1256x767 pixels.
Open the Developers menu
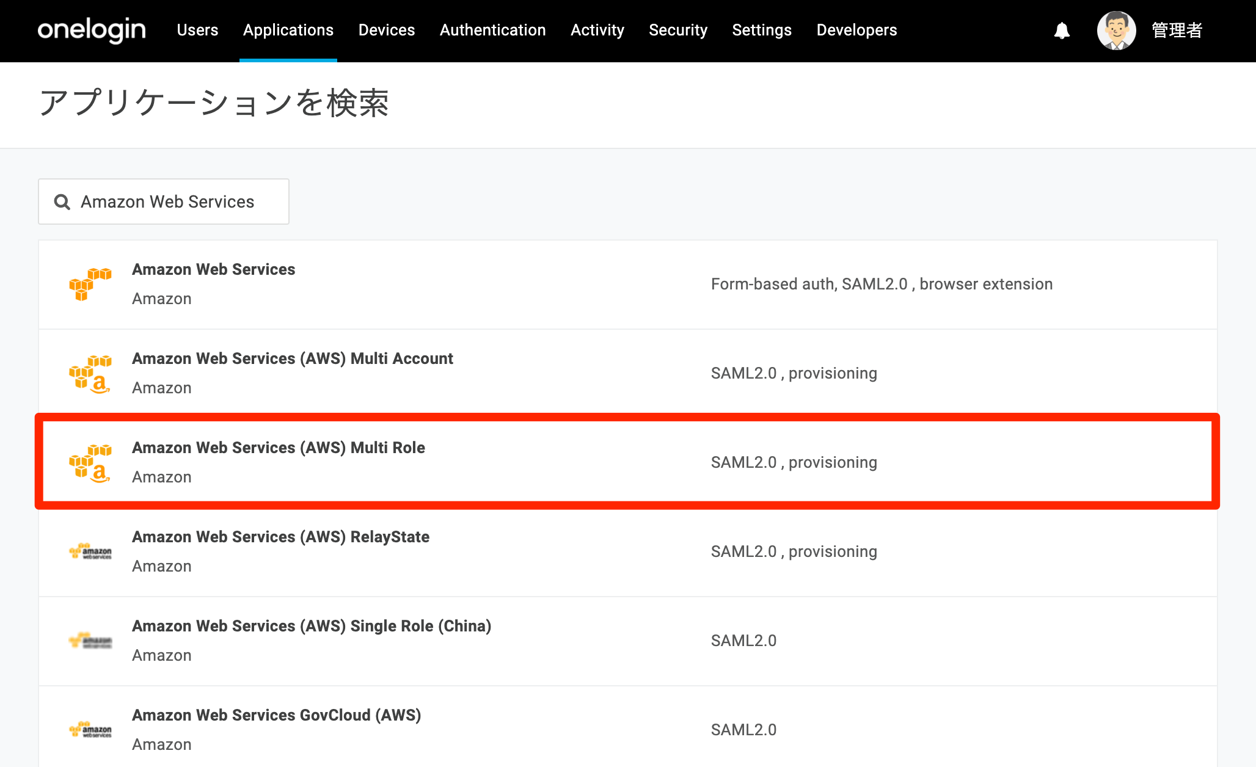[856, 30]
